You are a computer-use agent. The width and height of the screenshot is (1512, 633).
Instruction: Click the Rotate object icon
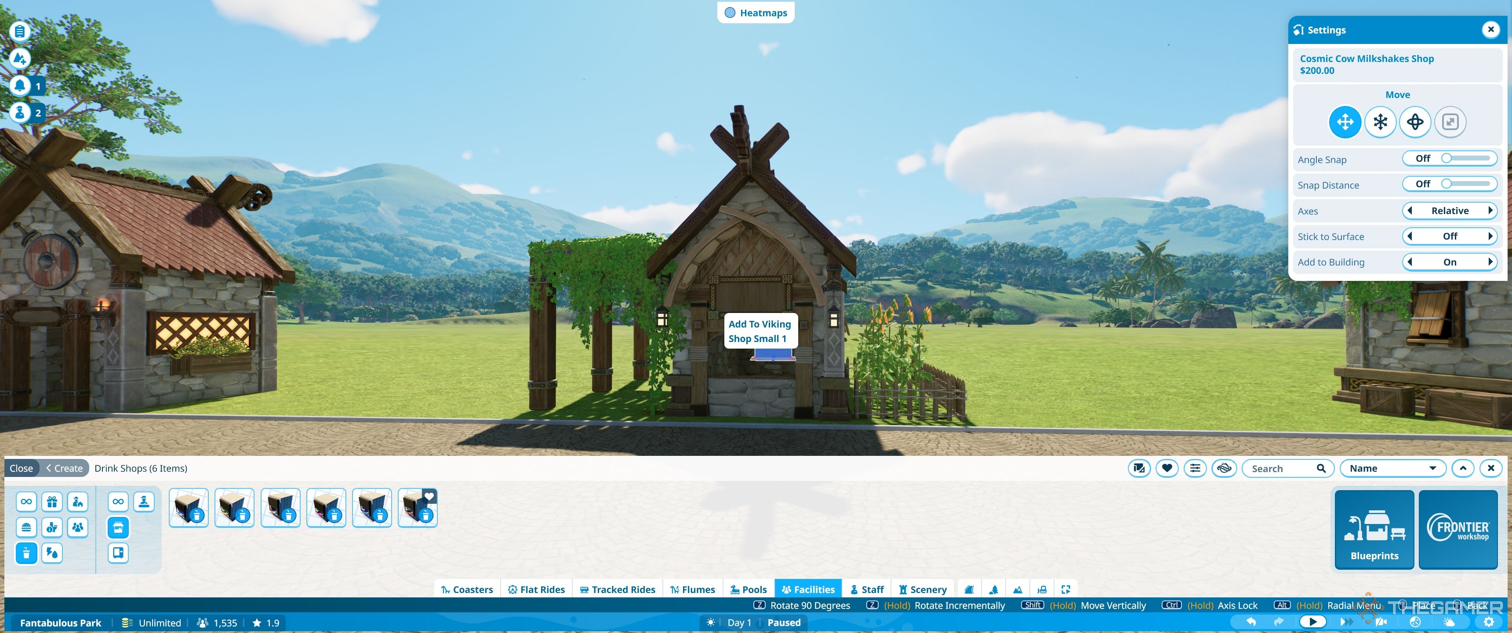1414,120
